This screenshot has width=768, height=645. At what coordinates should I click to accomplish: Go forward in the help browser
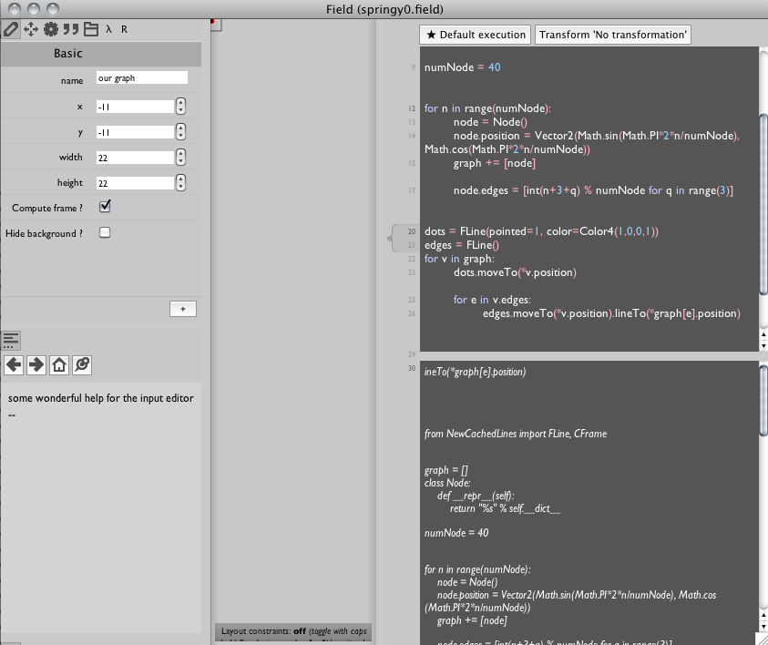[x=36, y=365]
